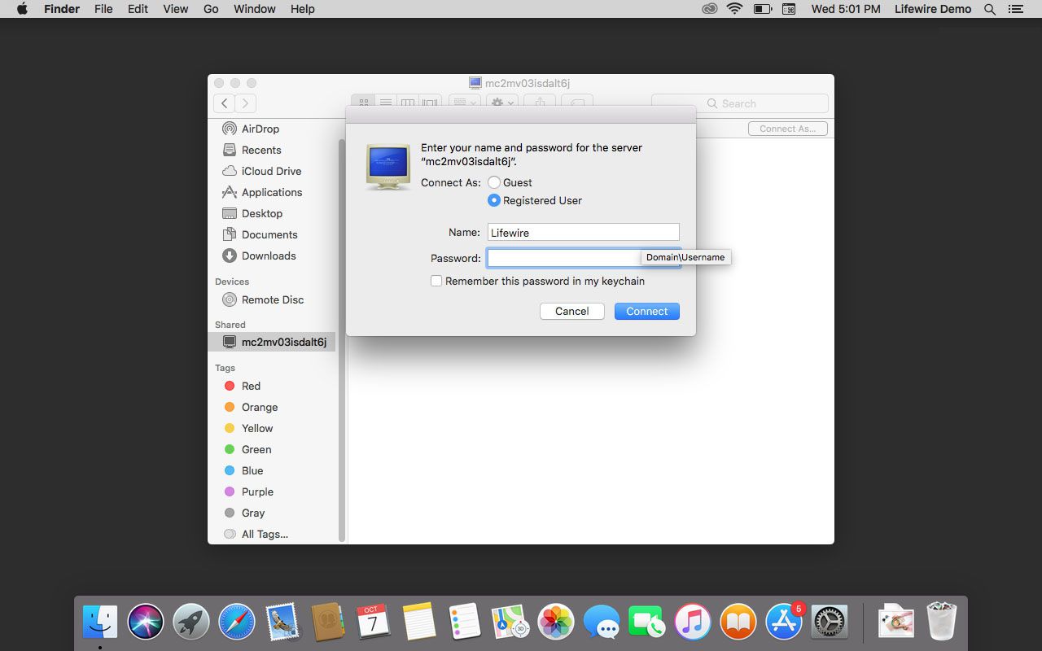
Task: Switch Finder to column view
Action: click(408, 103)
